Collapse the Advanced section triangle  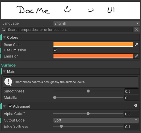(4, 106)
